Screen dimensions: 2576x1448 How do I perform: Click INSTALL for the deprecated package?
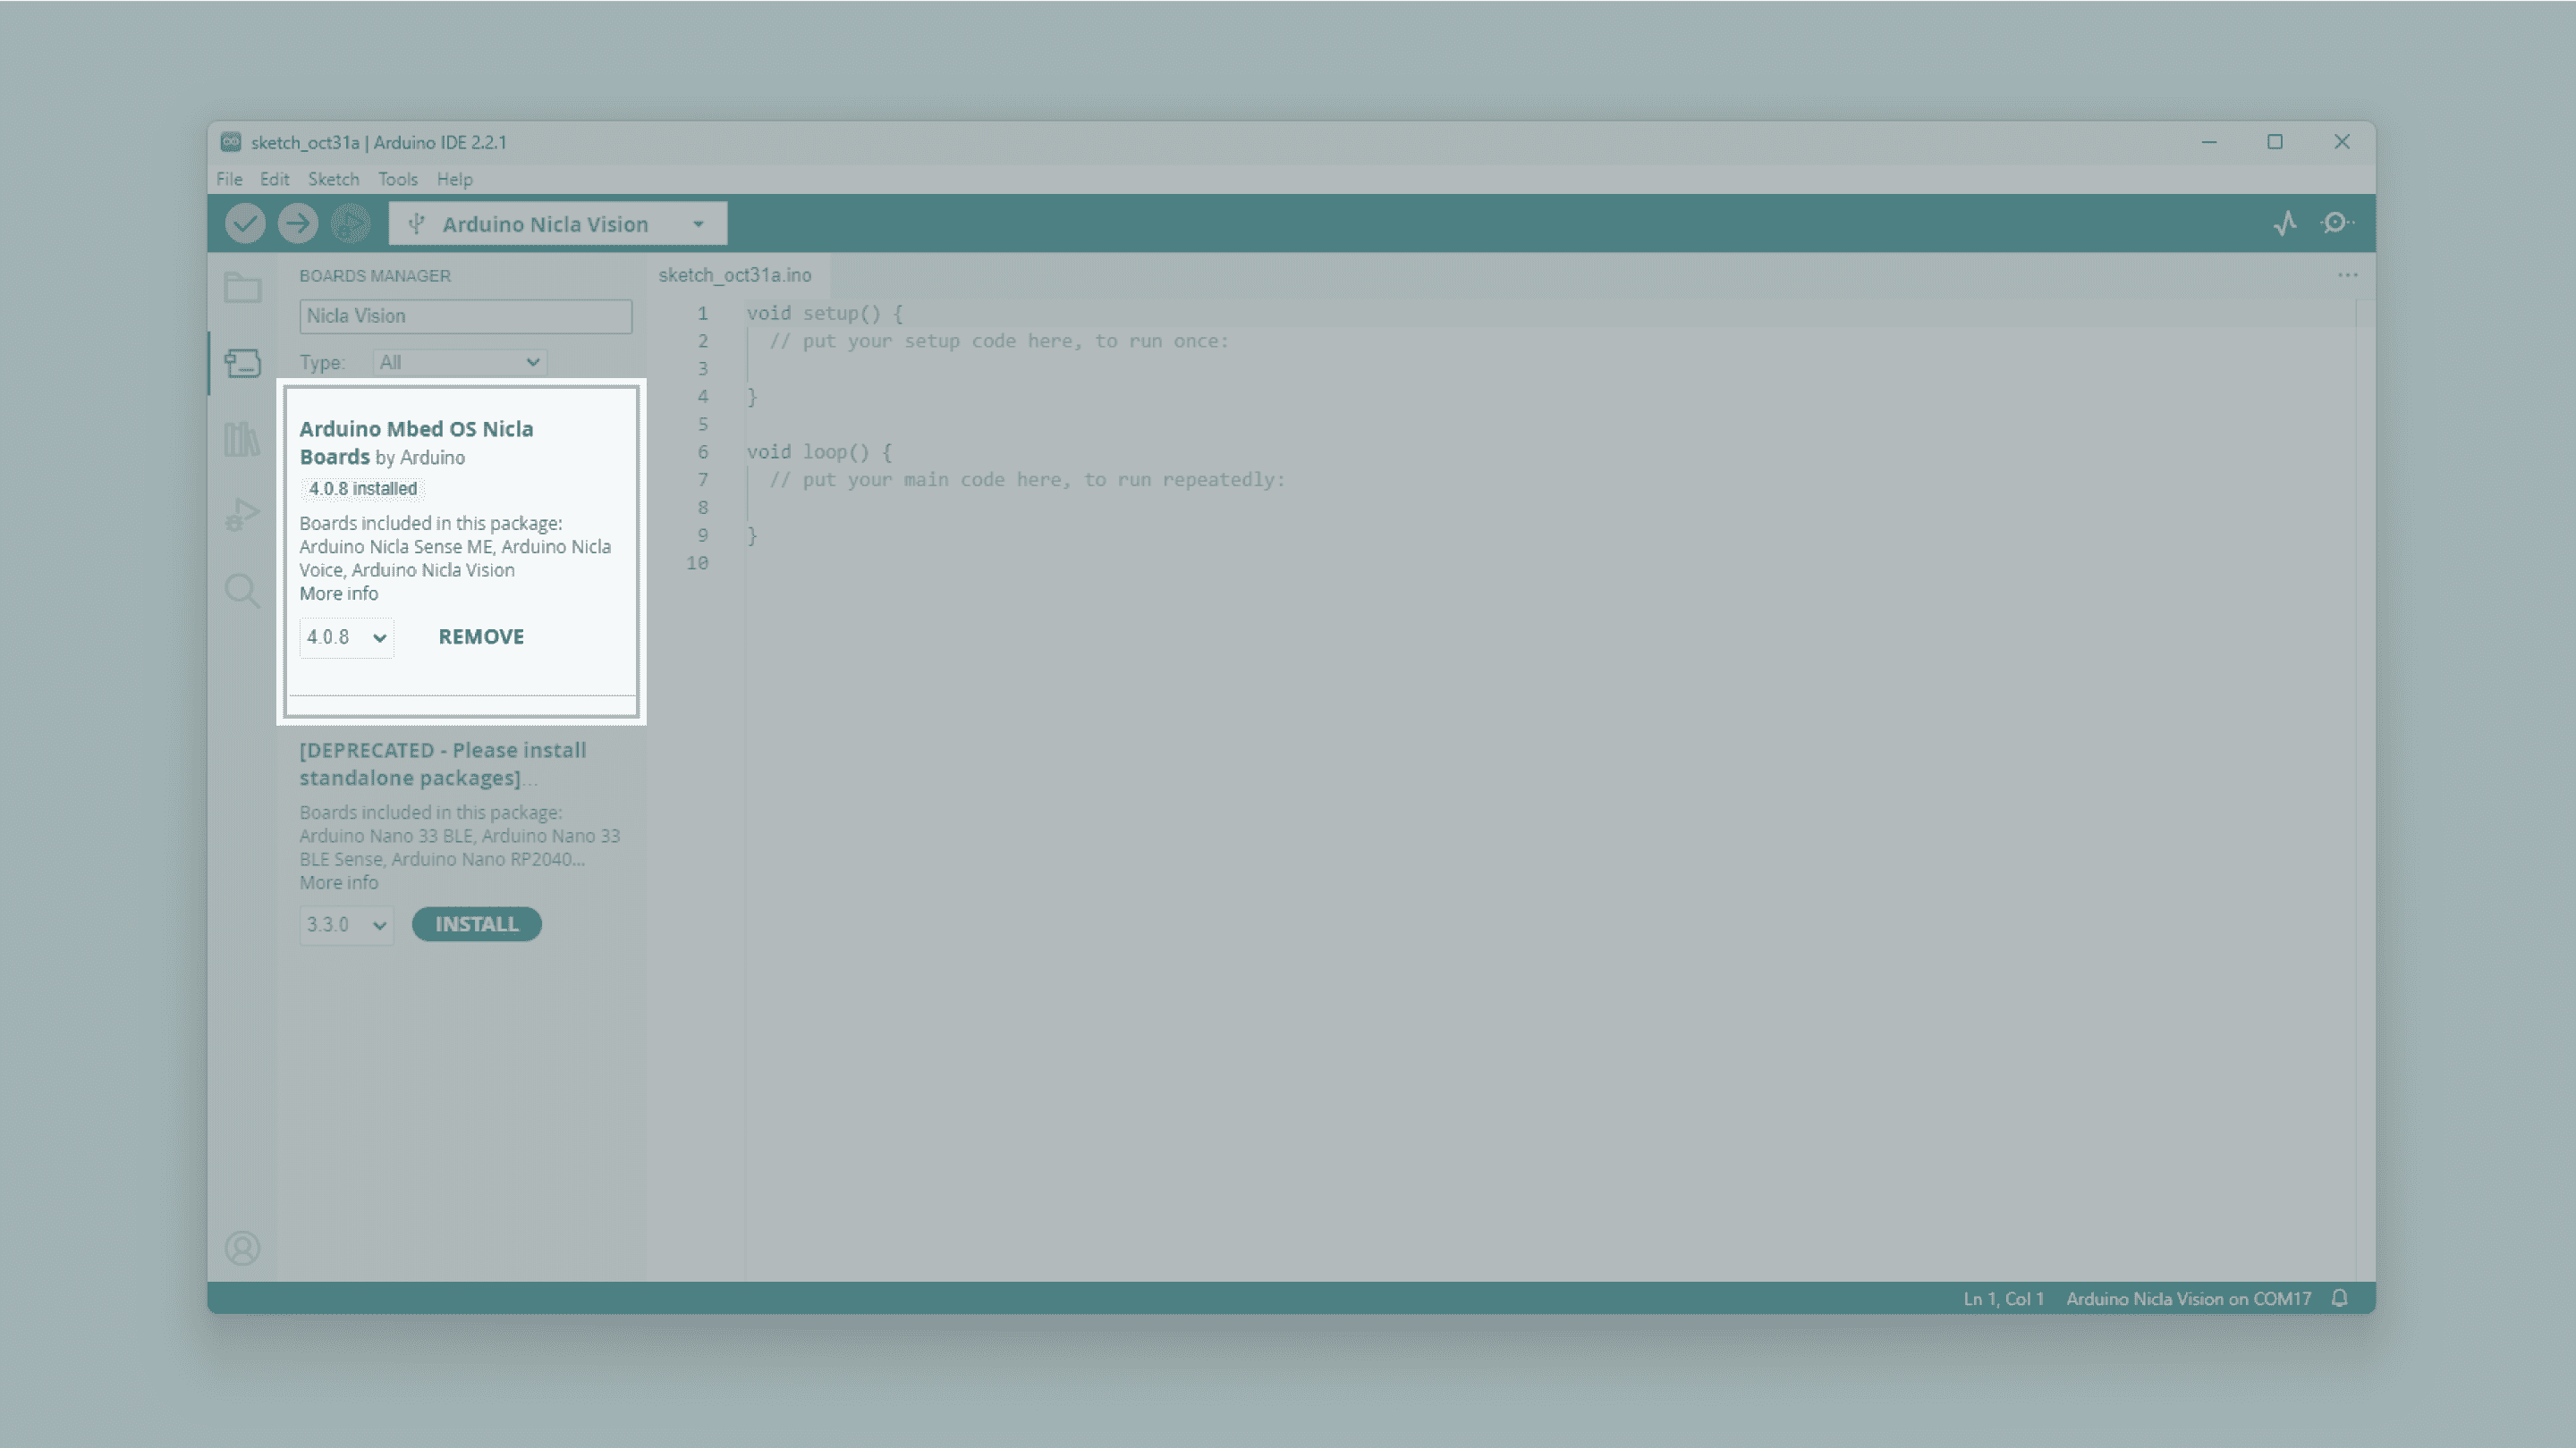(476, 924)
